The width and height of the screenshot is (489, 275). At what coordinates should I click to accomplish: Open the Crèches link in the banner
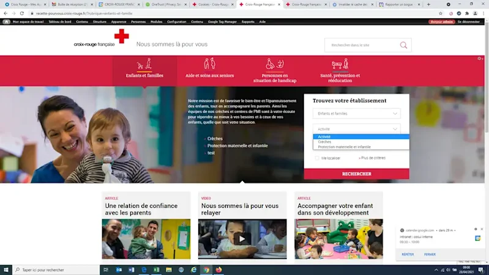pyautogui.click(x=215, y=139)
